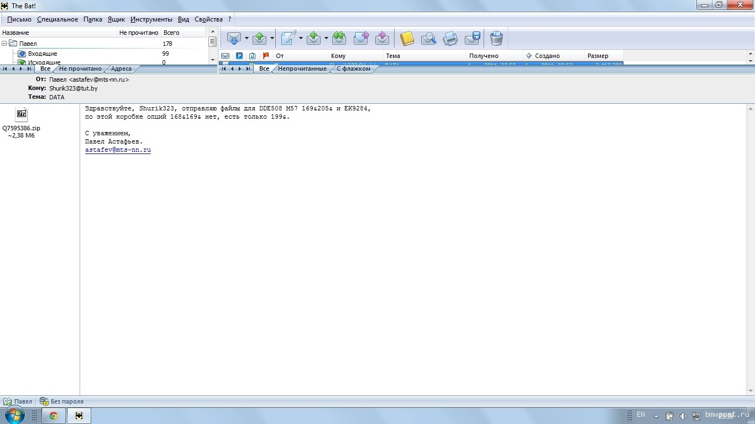Image resolution: width=755 pixels, height=424 pixels.
Task: Select the Входящие folder
Action: click(x=43, y=54)
